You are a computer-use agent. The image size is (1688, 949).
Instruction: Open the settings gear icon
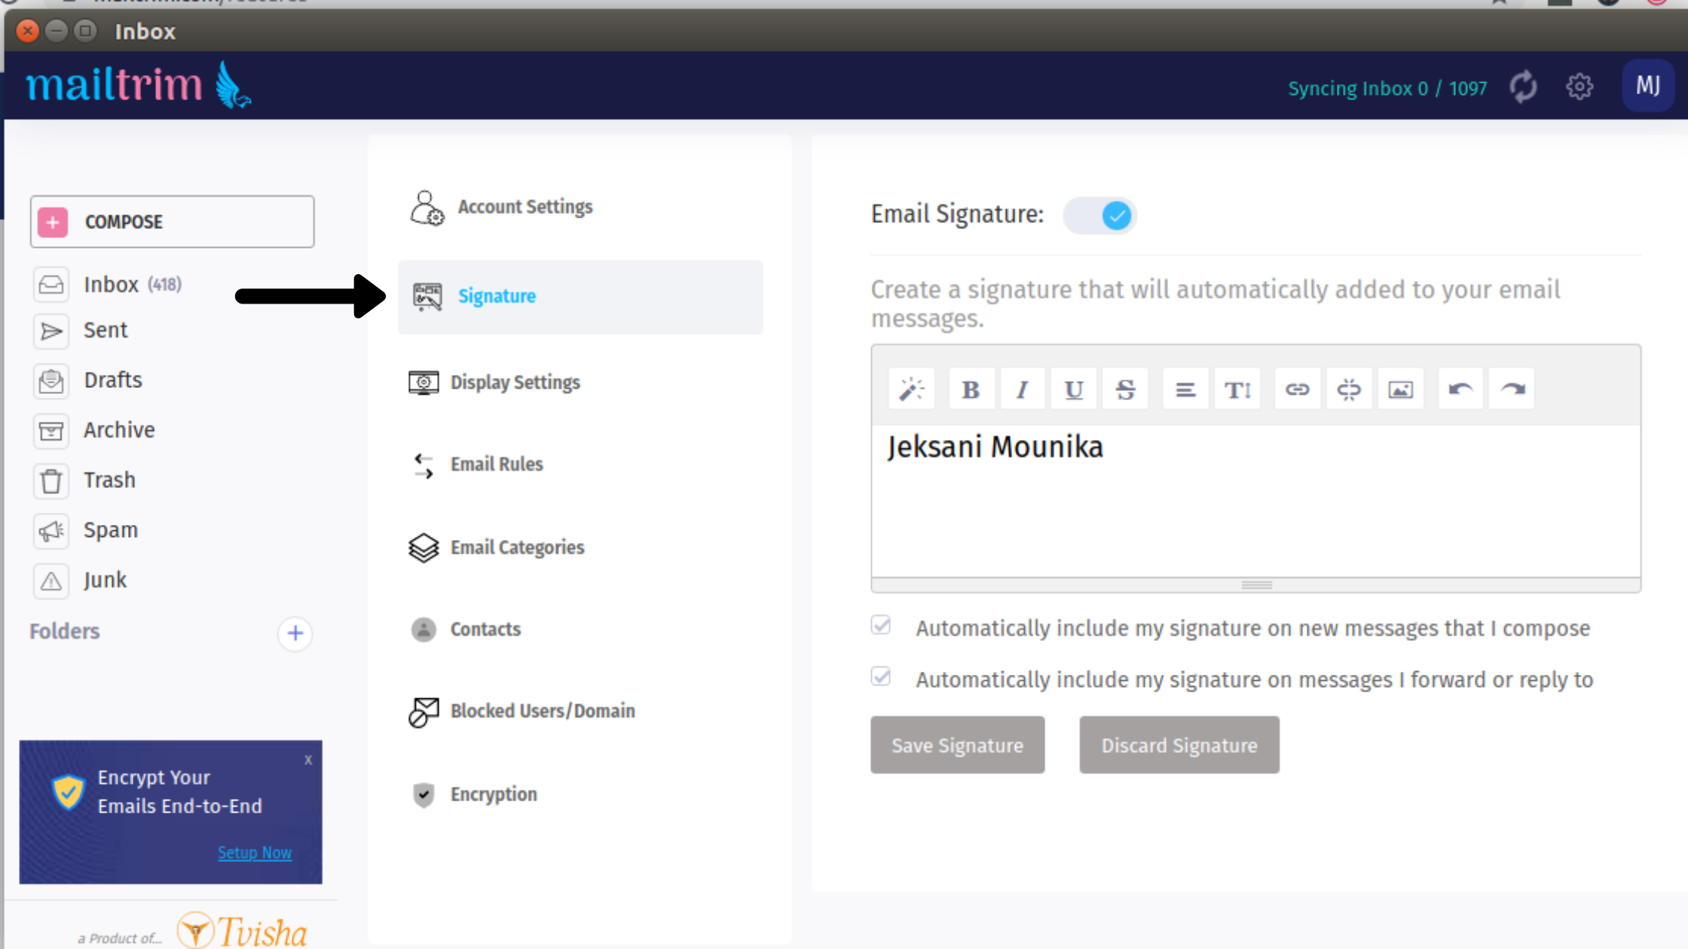coord(1579,87)
